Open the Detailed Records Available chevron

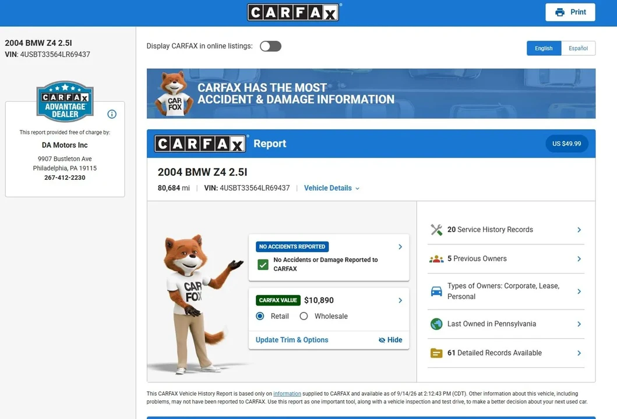pyautogui.click(x=579, y=353)
